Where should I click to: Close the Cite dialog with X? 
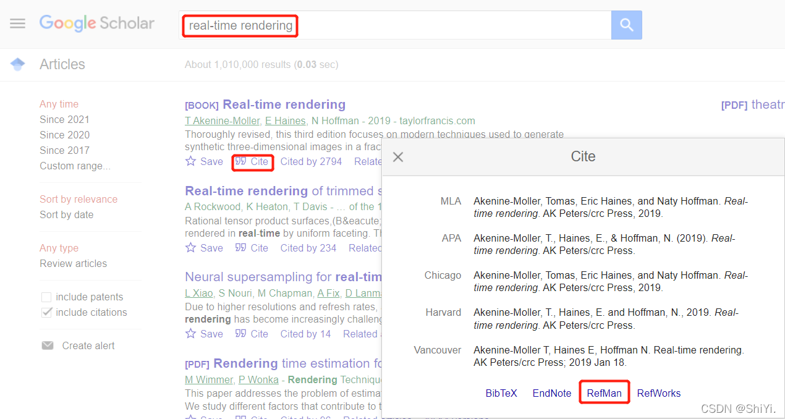coord(398,157)
